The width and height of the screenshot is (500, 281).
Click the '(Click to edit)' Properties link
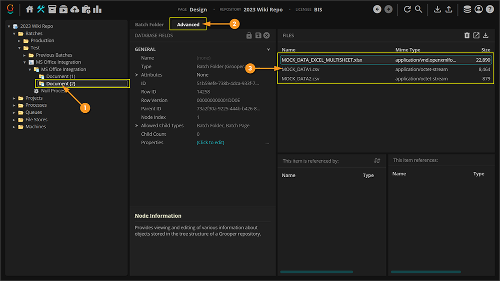(210, 142)
